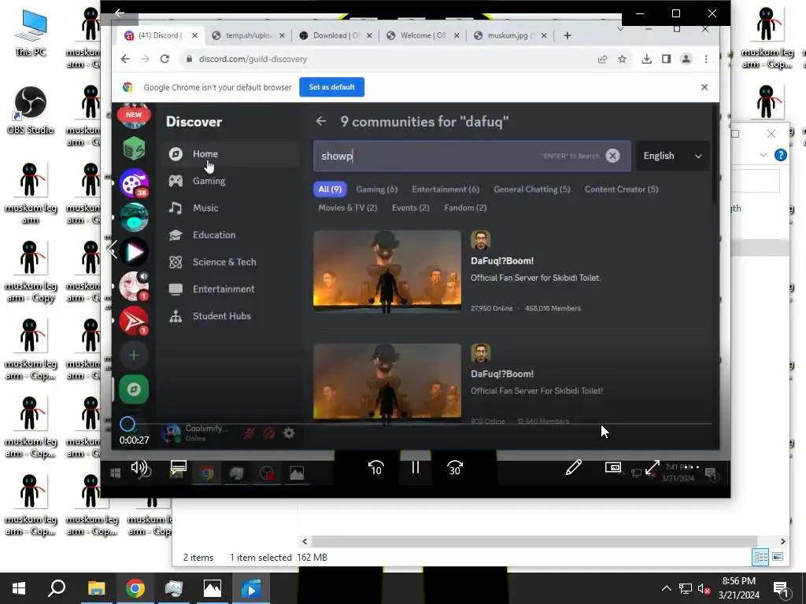Dismiss the Chrome default browser banner

(704, 87)
